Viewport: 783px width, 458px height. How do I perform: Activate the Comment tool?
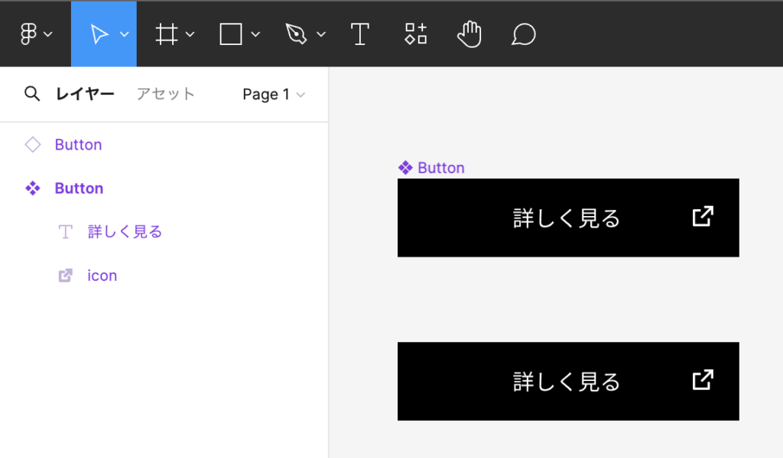(523, 34)
